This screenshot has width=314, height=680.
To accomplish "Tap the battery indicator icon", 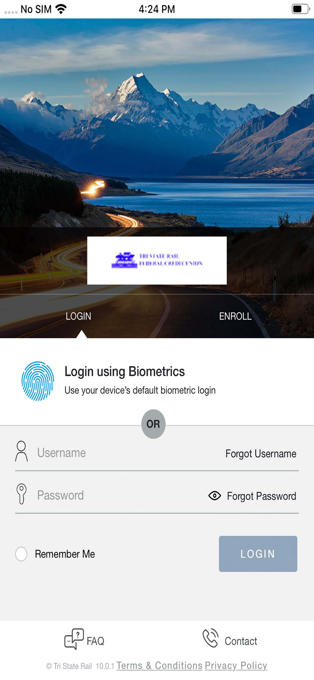I will click(301, 9).
